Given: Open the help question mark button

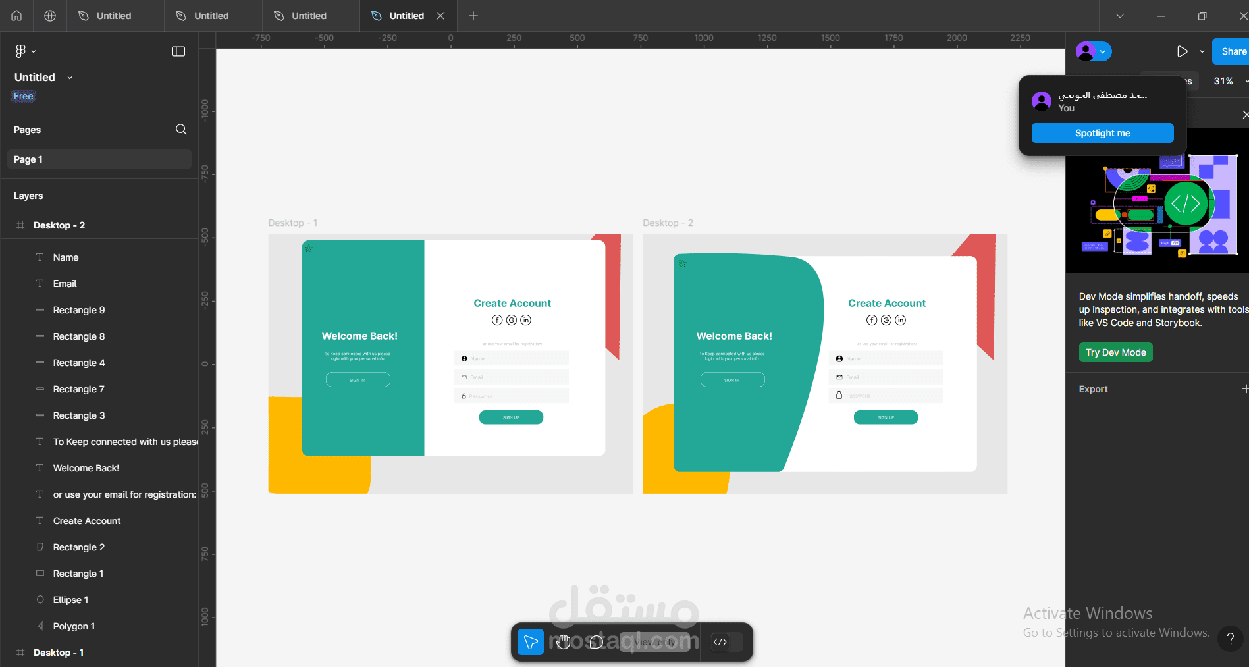Looking at the screenshot, I should tap(1230, 638).
